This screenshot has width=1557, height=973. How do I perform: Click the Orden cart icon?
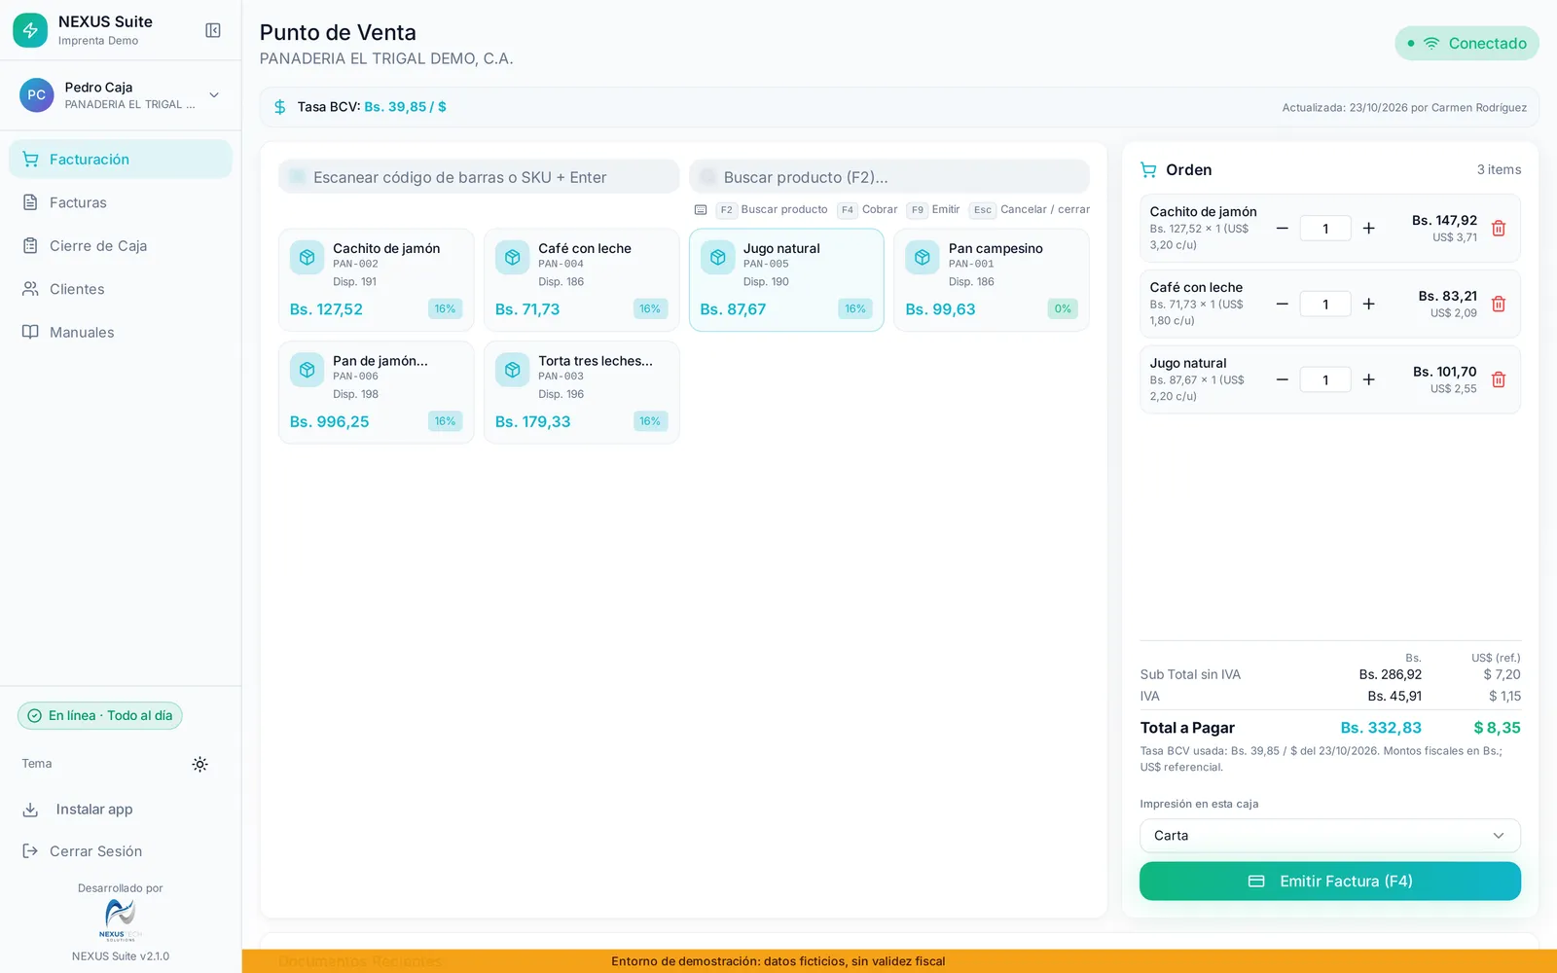point(1148,169)
